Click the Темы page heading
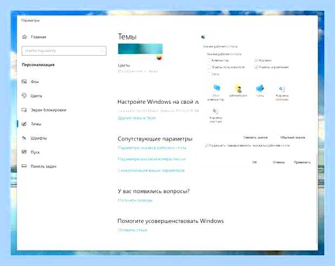The height and width of the screenshot is (266, 335). [127, 37]
